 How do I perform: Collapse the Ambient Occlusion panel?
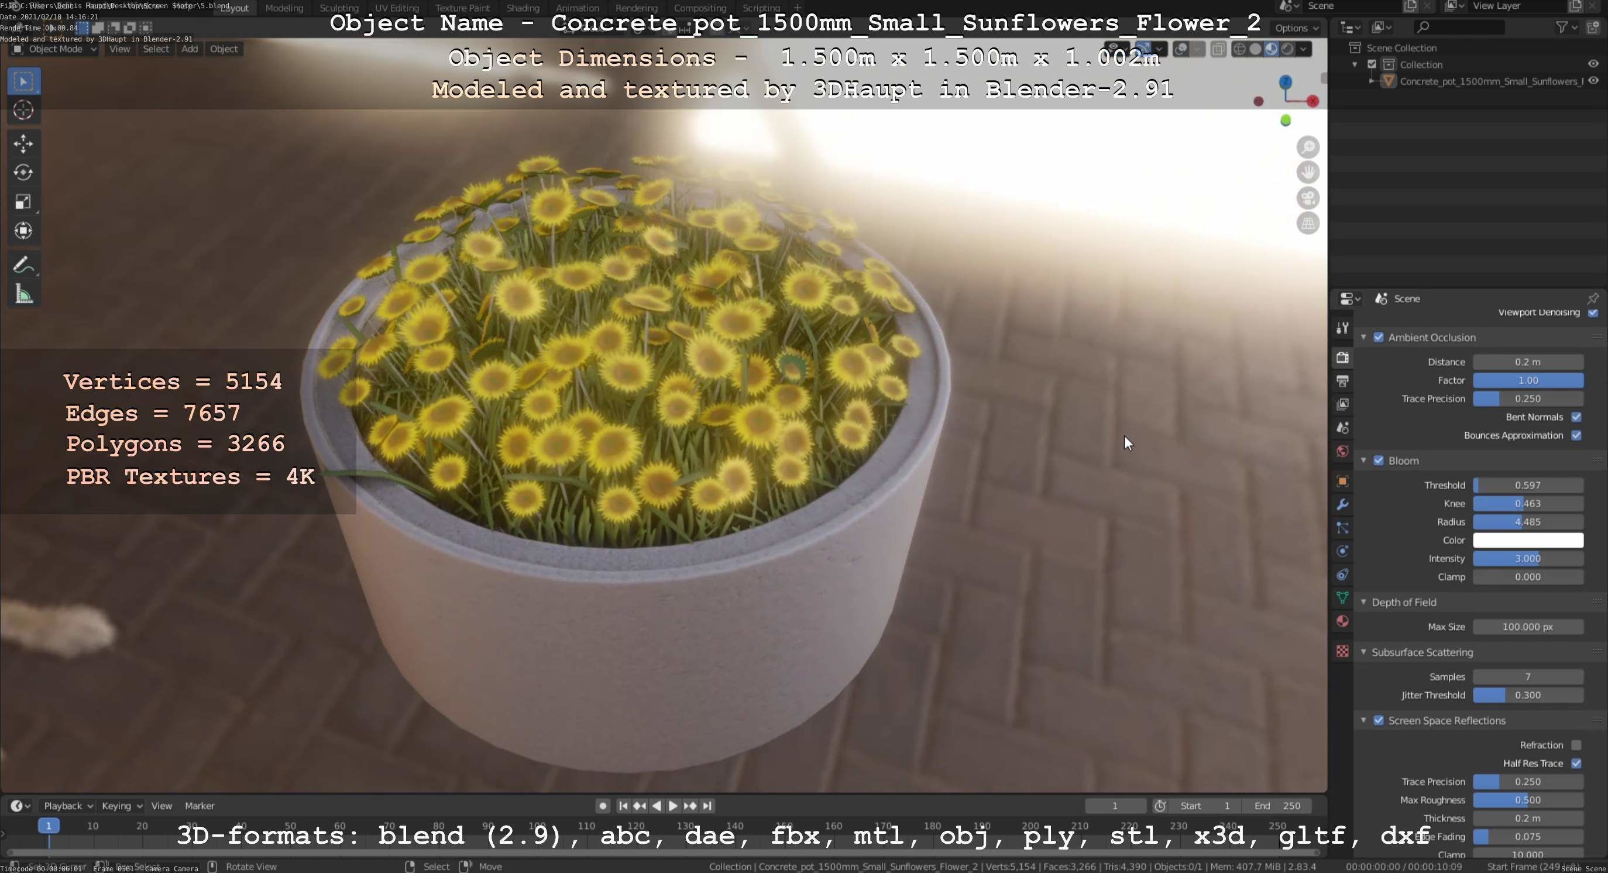pos(1363,338)
